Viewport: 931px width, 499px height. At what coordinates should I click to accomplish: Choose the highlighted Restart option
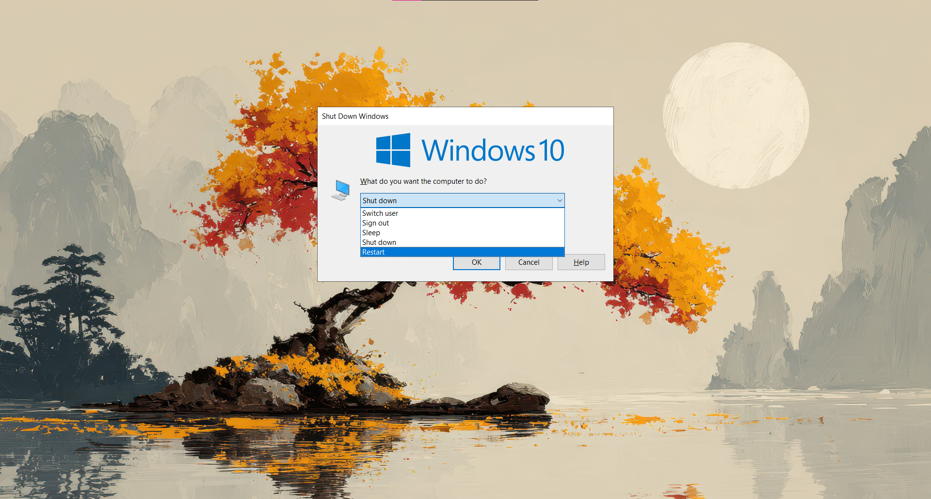point(462,252)
